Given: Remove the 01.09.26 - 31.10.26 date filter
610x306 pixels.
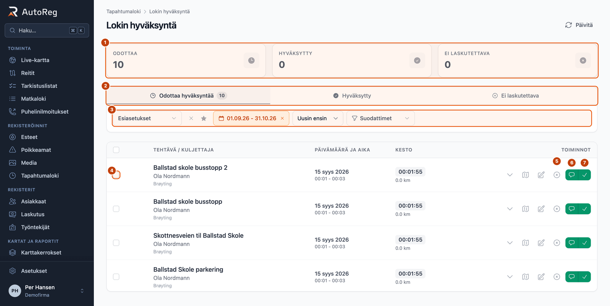Looking at the screenshot, I should (x=283, y=118).
